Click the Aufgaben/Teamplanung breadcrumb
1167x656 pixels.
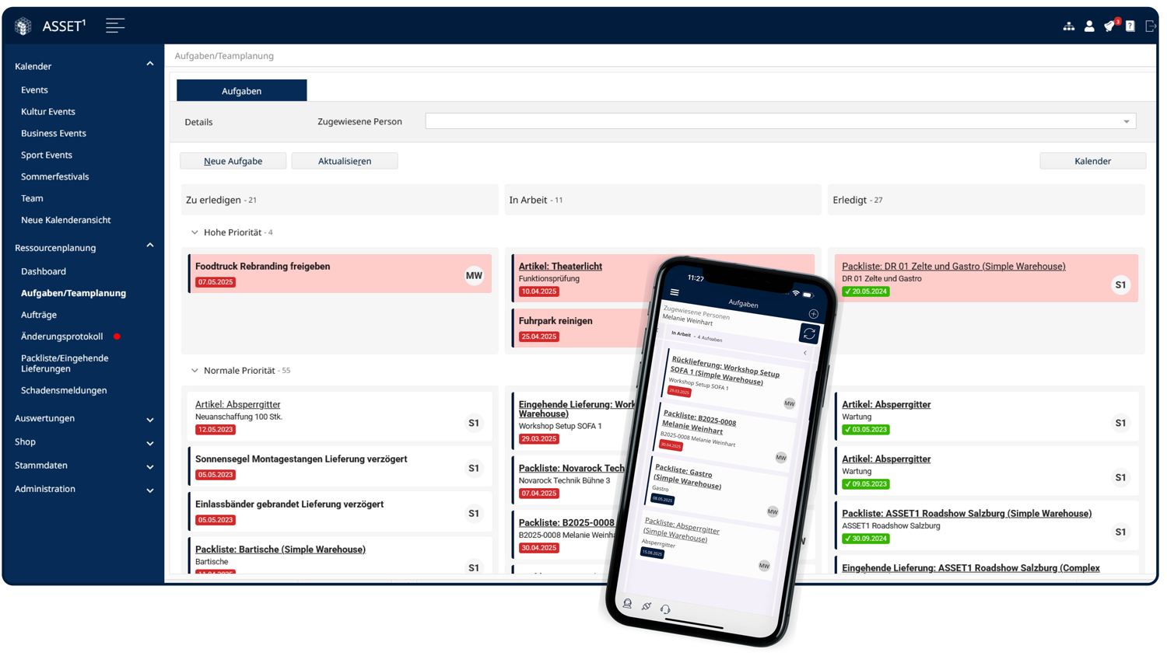[x=224, y=56]
